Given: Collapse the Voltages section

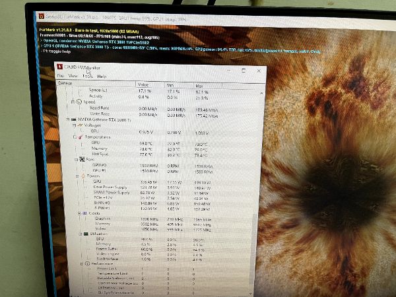Looking at the screenshot, I should pyautogui.click(x=74, y=125).
